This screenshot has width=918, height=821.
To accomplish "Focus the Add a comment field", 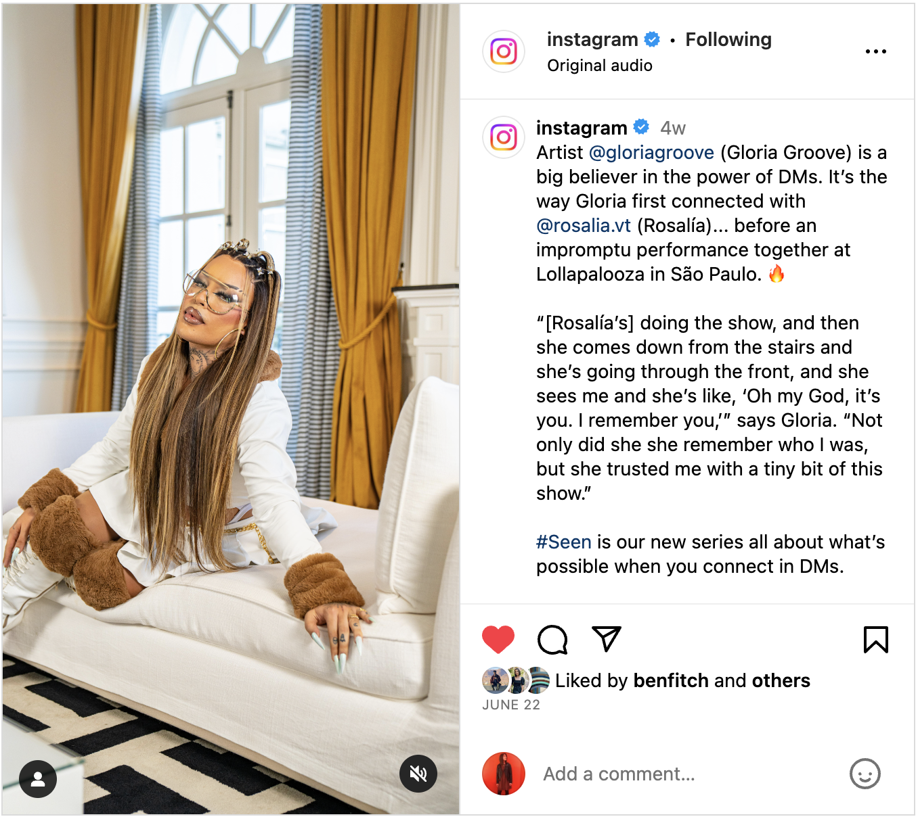I will point(687,774).
